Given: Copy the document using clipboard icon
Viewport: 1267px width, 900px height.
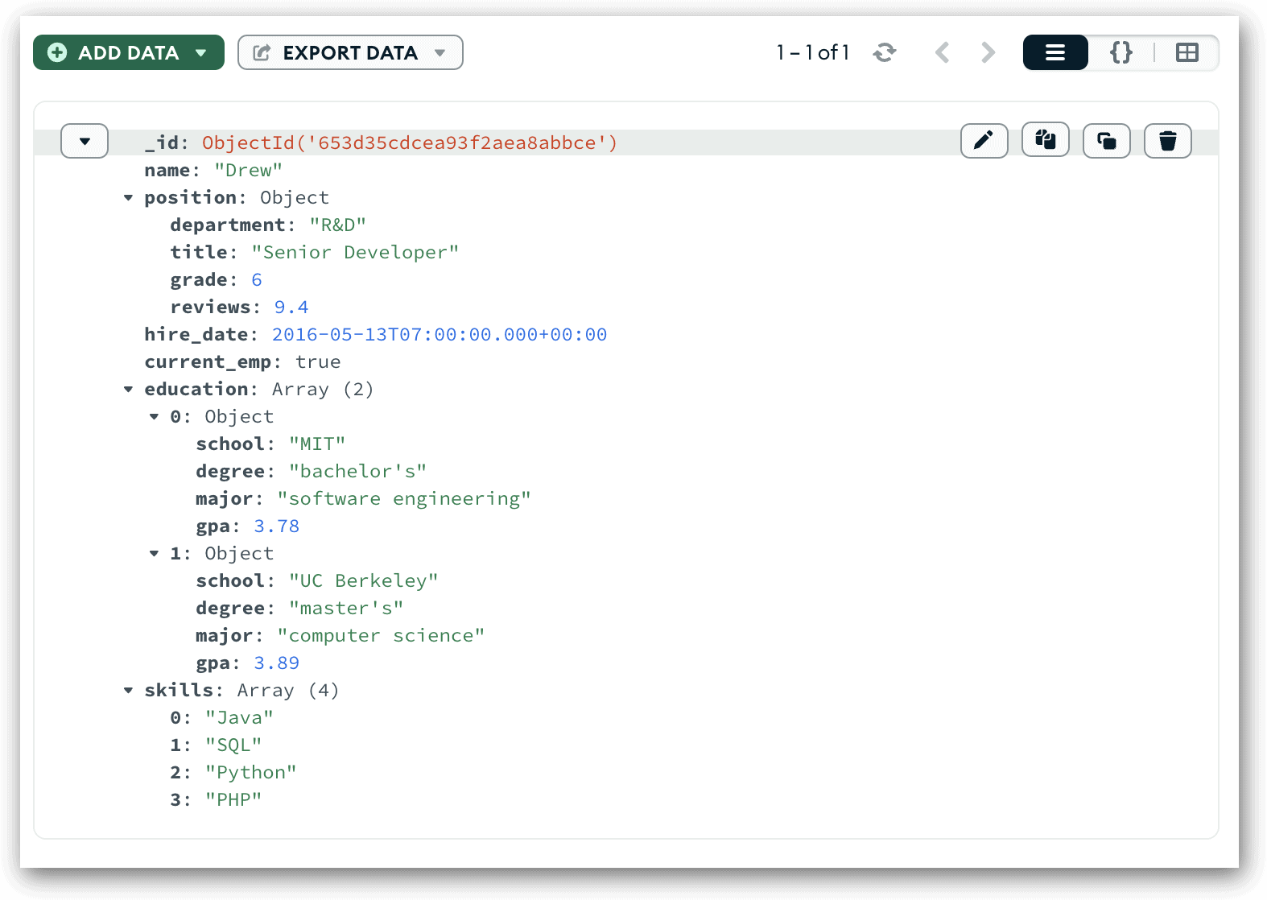Looking at the screenshot, I should [1045, 140].
